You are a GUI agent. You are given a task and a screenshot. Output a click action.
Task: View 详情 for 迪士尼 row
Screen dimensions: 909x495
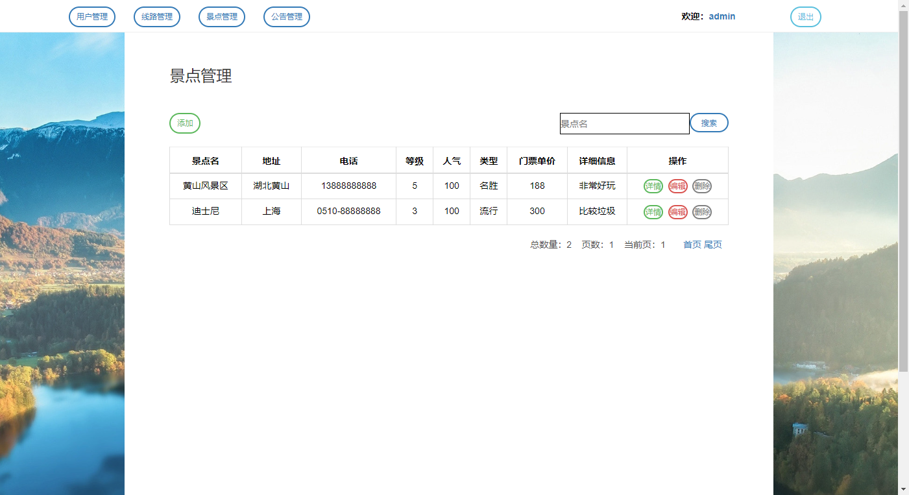point(653,212)
